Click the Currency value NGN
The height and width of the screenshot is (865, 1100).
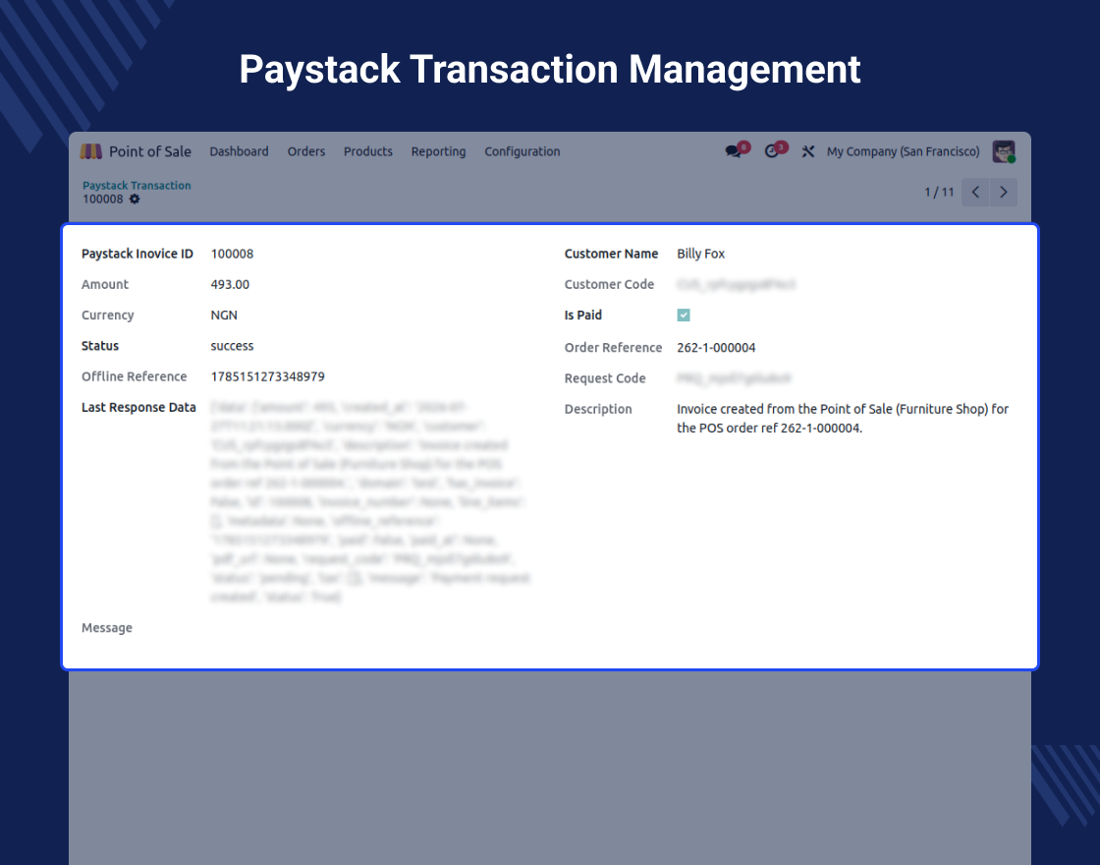click(224, 316)
